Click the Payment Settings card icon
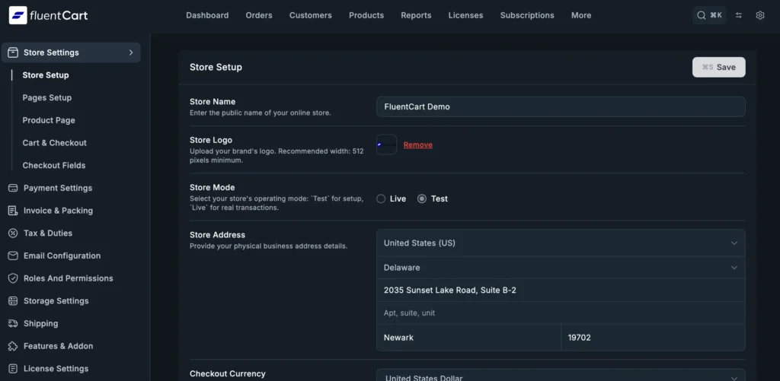Screen dimensions: 780x381 (x=13, y=188)
